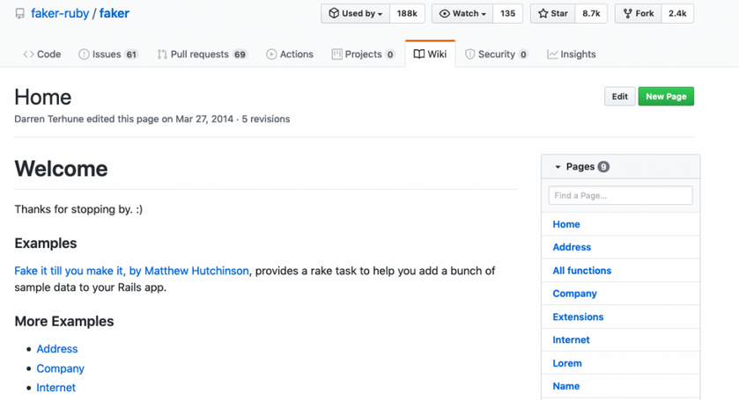Open the Lorem wiki page
Screen dimensions: 739x400
click(x=567, y=363)
